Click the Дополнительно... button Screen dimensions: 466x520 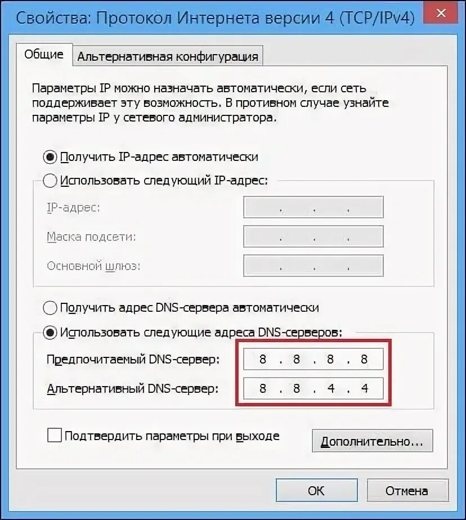tap(373, 441)
